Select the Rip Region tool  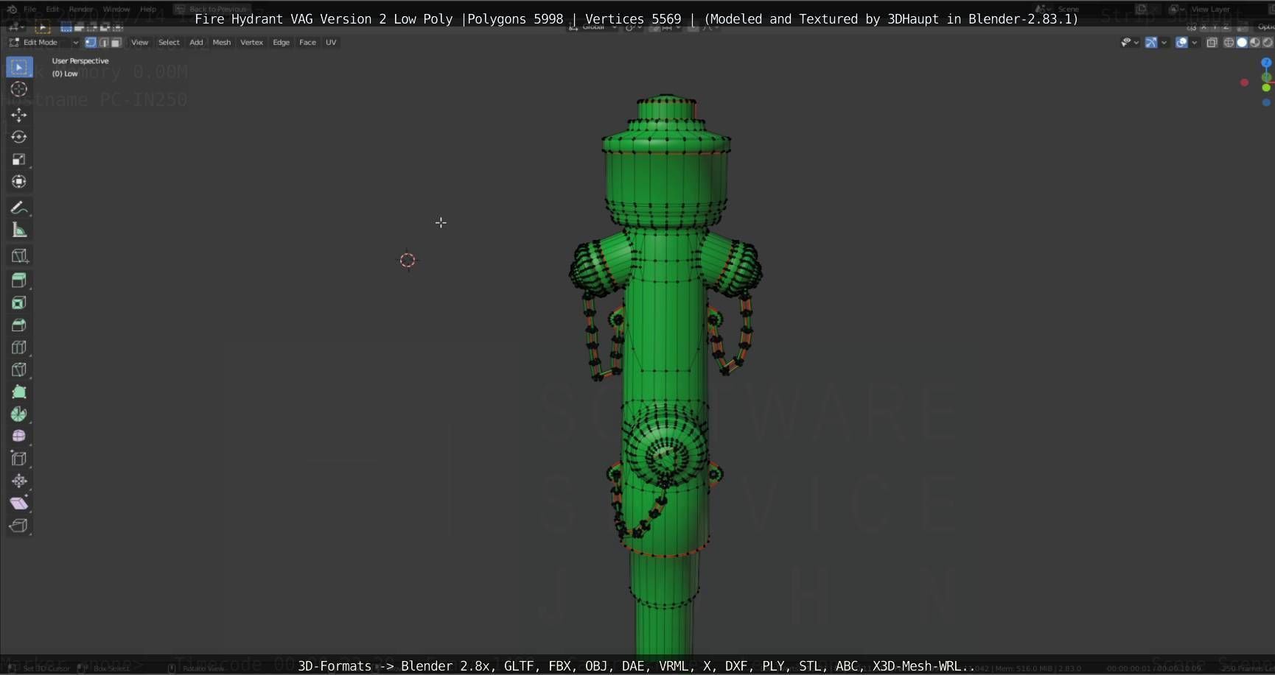(19, 526)
